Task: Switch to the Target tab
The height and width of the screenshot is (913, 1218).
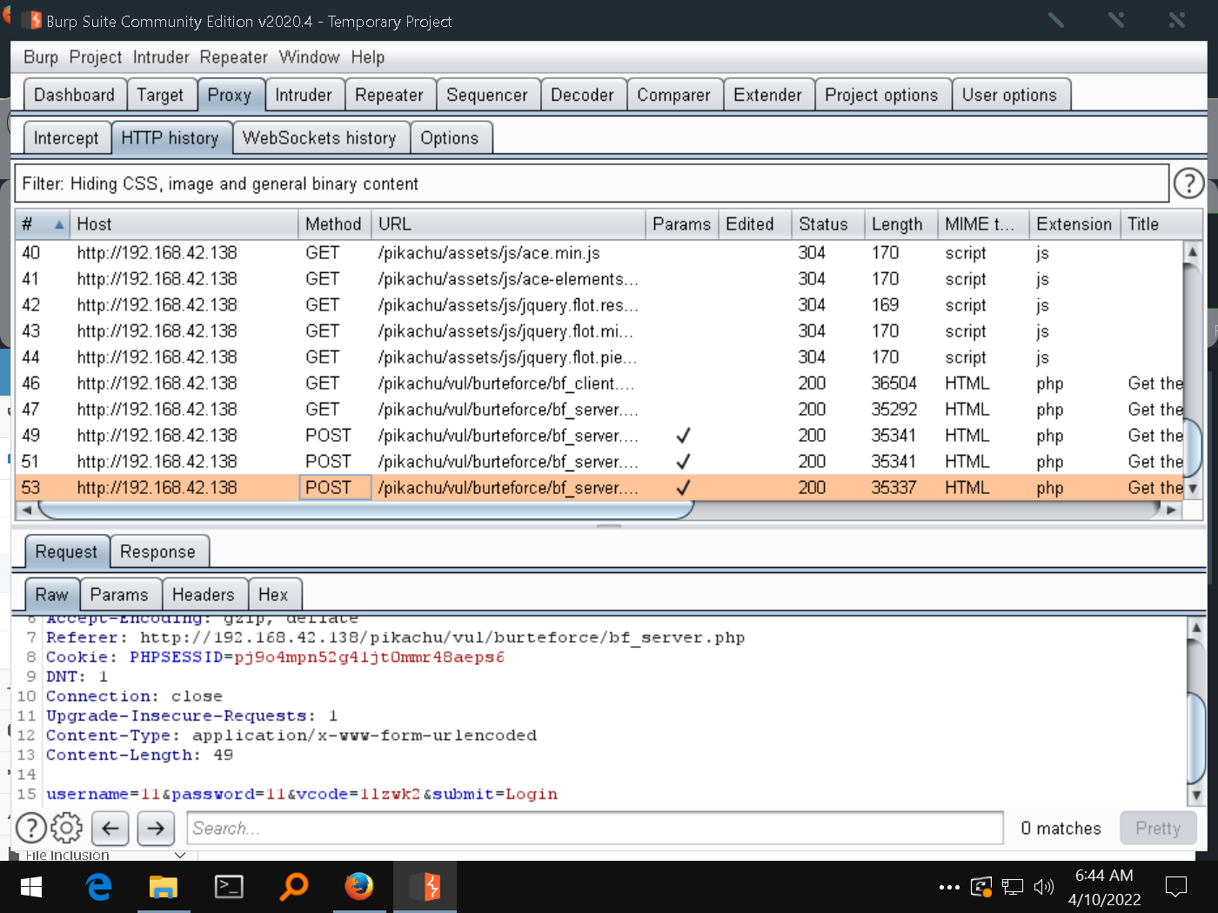Action: (160, 95)
